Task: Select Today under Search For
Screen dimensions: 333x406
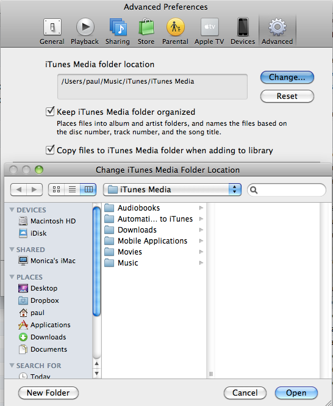Action: coord(35,375)
